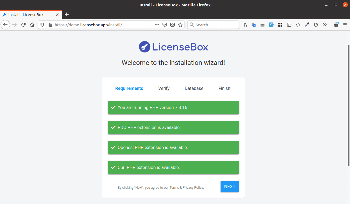The width and height of the screenshot is (350, 204).
Task: Click the translate extension icon
Action: [254, 25]
